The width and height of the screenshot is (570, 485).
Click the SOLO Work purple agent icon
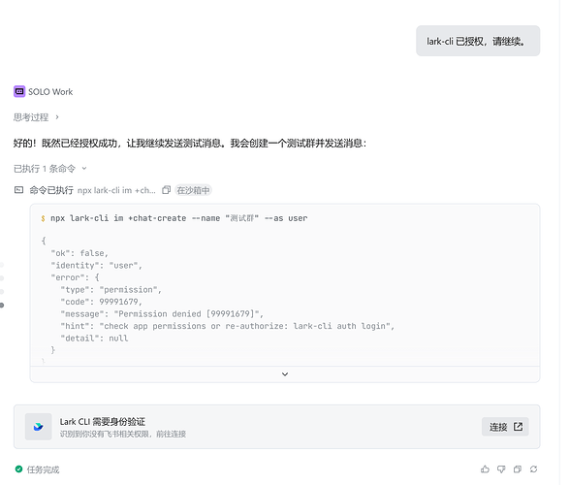tap(19, 92)
